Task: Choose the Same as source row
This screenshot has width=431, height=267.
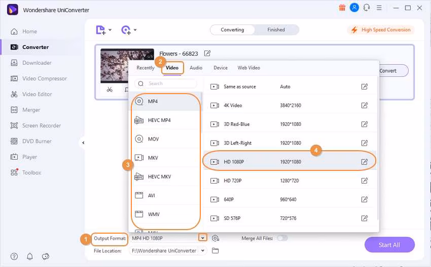Action: click(x=290, y=86)
